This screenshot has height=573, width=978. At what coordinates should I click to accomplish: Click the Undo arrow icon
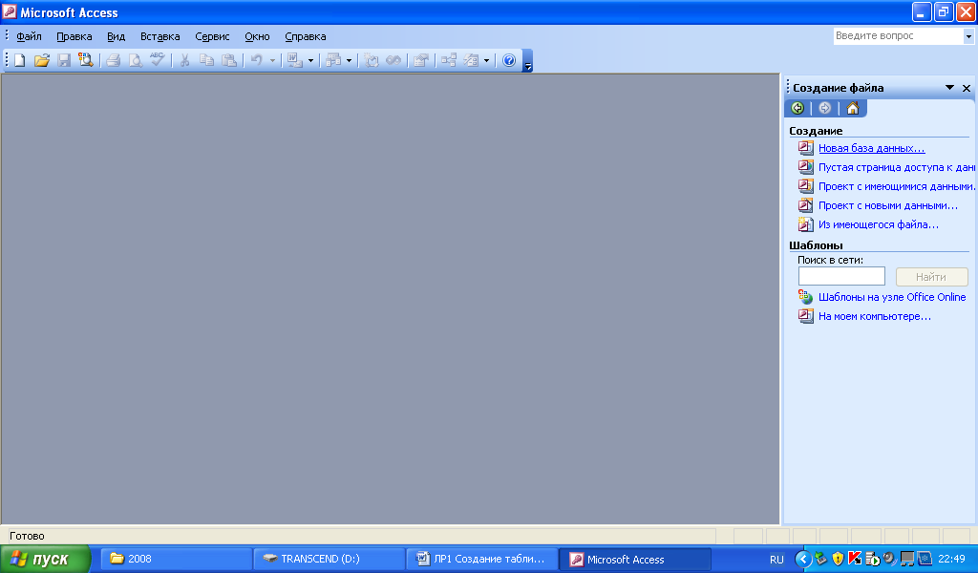pos(256,60)
